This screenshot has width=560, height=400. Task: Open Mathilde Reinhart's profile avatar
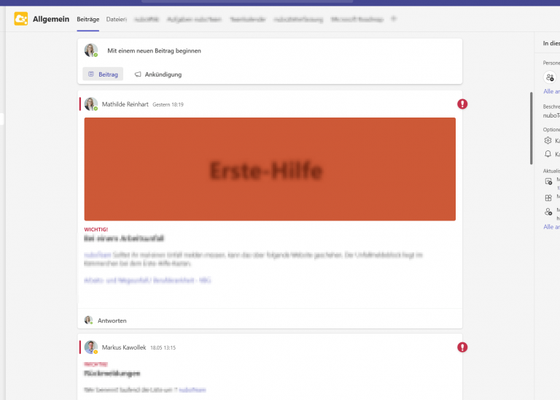91,104
